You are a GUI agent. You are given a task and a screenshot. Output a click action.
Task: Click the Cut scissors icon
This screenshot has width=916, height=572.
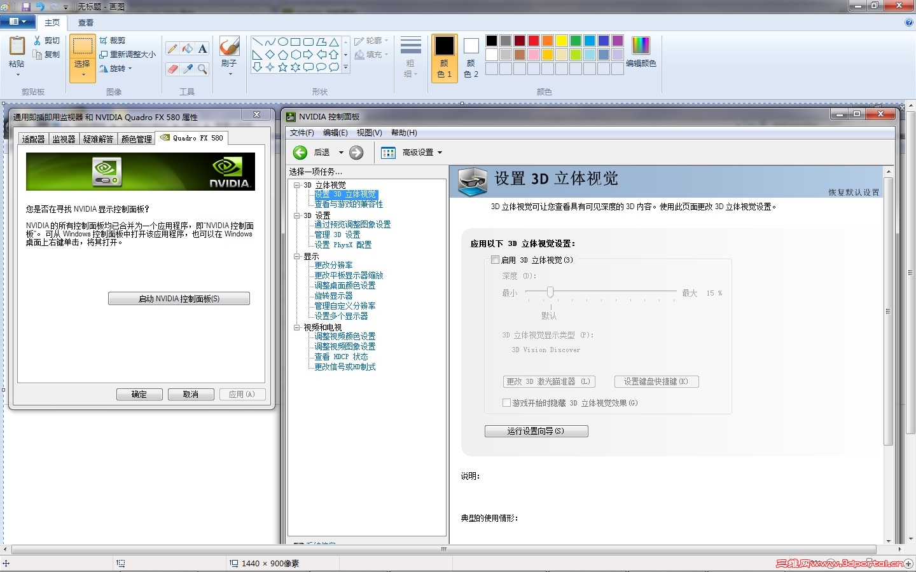pos(38,41)
